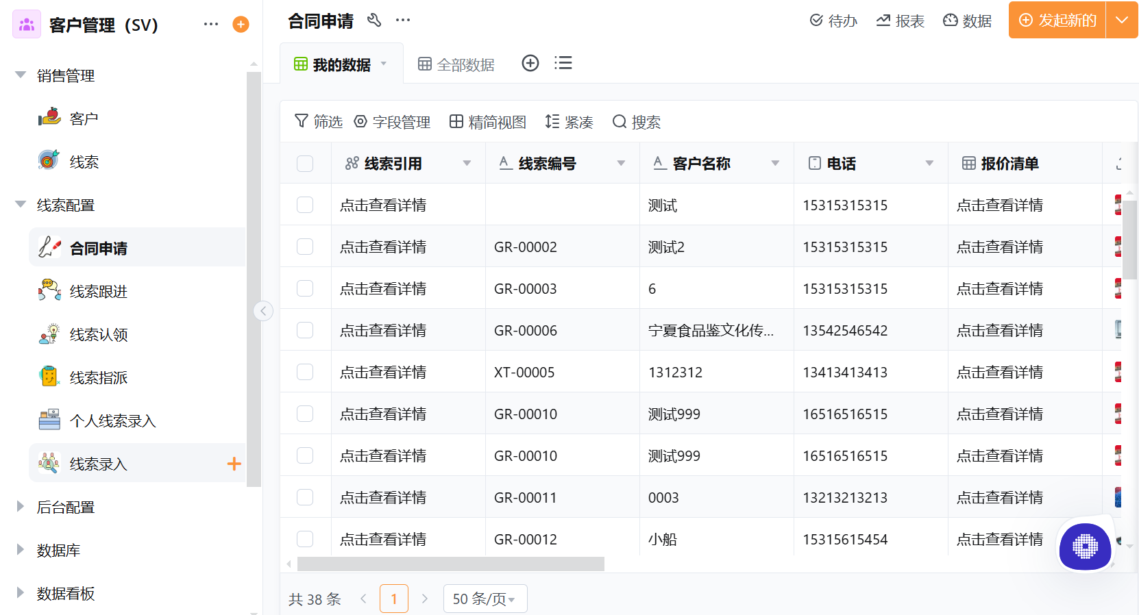The width and height of the screenshot is (1139, 615).
Task: Open the app more-options ellipsis next to 客户管理
Action: point(211,24)
